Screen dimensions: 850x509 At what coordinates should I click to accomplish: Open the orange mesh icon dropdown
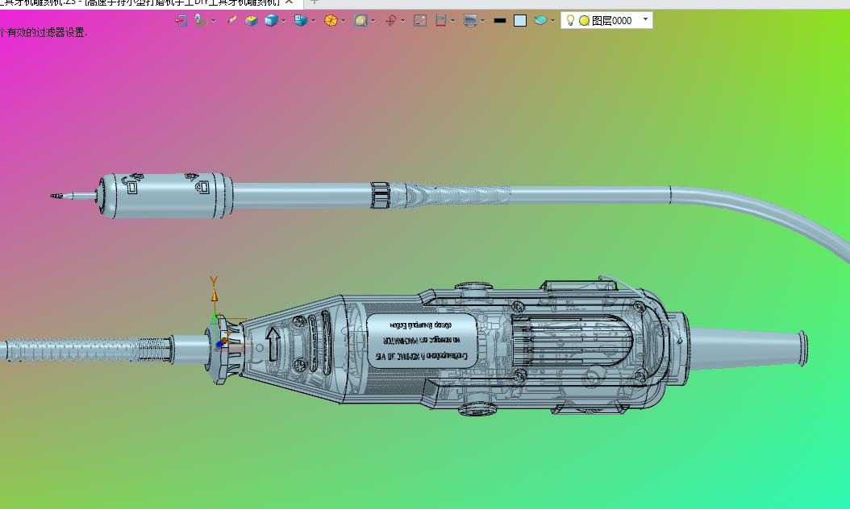click(x=343, y=21)
